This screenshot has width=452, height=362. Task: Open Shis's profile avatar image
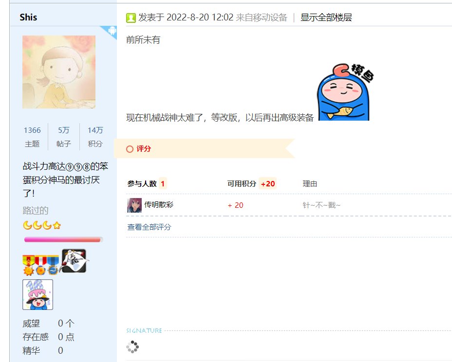pos(59,72)
